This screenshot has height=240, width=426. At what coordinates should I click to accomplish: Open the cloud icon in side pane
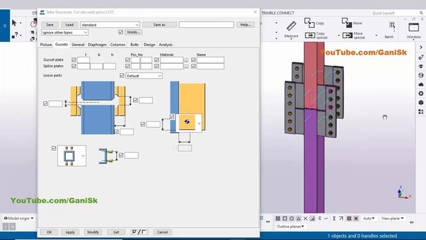pyautogui.click(x=421, y=85)
